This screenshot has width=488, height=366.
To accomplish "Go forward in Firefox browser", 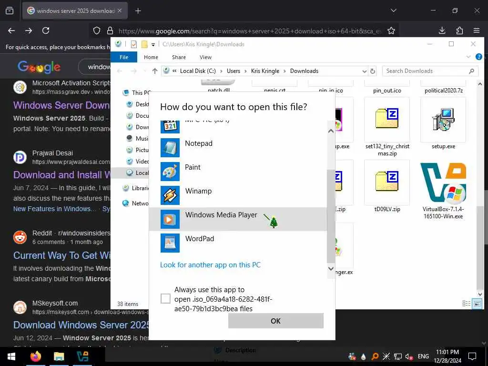I will [x=29, y=30].
